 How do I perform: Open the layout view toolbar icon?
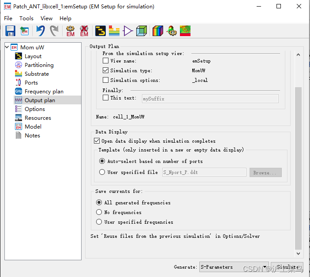point(101,31)
